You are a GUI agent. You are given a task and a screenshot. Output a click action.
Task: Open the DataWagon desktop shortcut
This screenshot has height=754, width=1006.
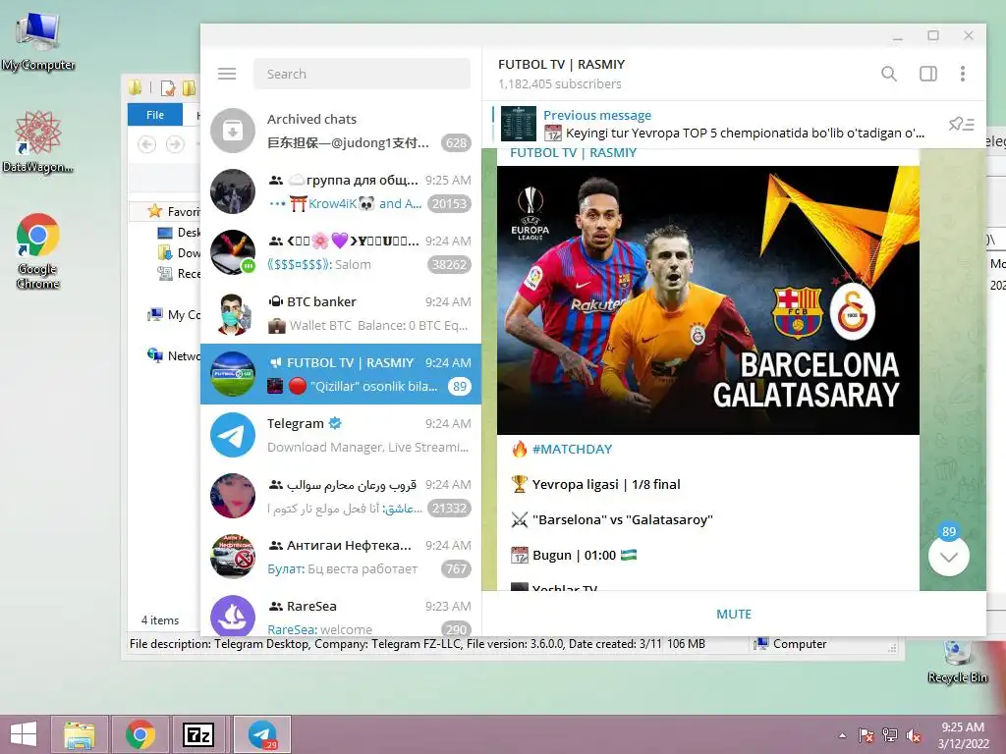[x=38, y=142]
